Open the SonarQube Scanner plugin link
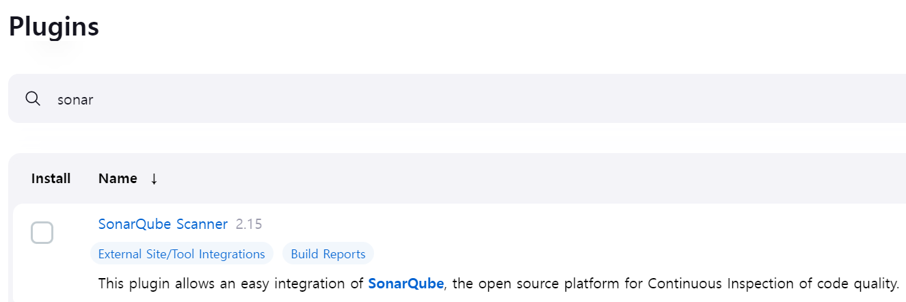The height and width of the screenshot is (302, 906). (163, 223)
